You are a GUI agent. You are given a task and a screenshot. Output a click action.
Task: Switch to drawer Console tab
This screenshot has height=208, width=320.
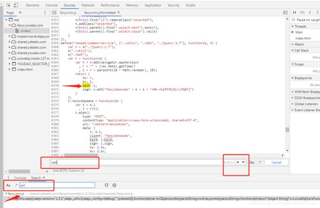click(20, 178)
